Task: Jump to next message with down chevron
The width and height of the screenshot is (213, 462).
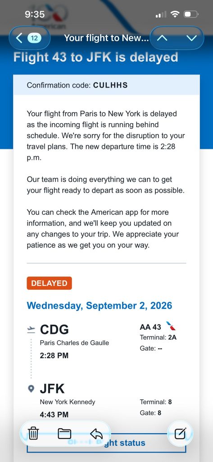Action: (x=191, y=38)
